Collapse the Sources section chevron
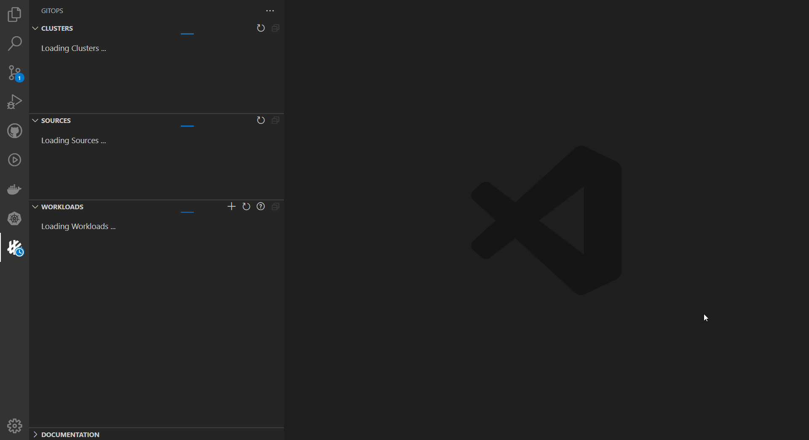 (x=35, y=120)
